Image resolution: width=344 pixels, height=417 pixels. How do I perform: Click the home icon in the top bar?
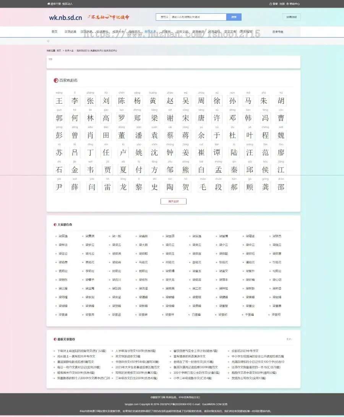coord(48,4)
